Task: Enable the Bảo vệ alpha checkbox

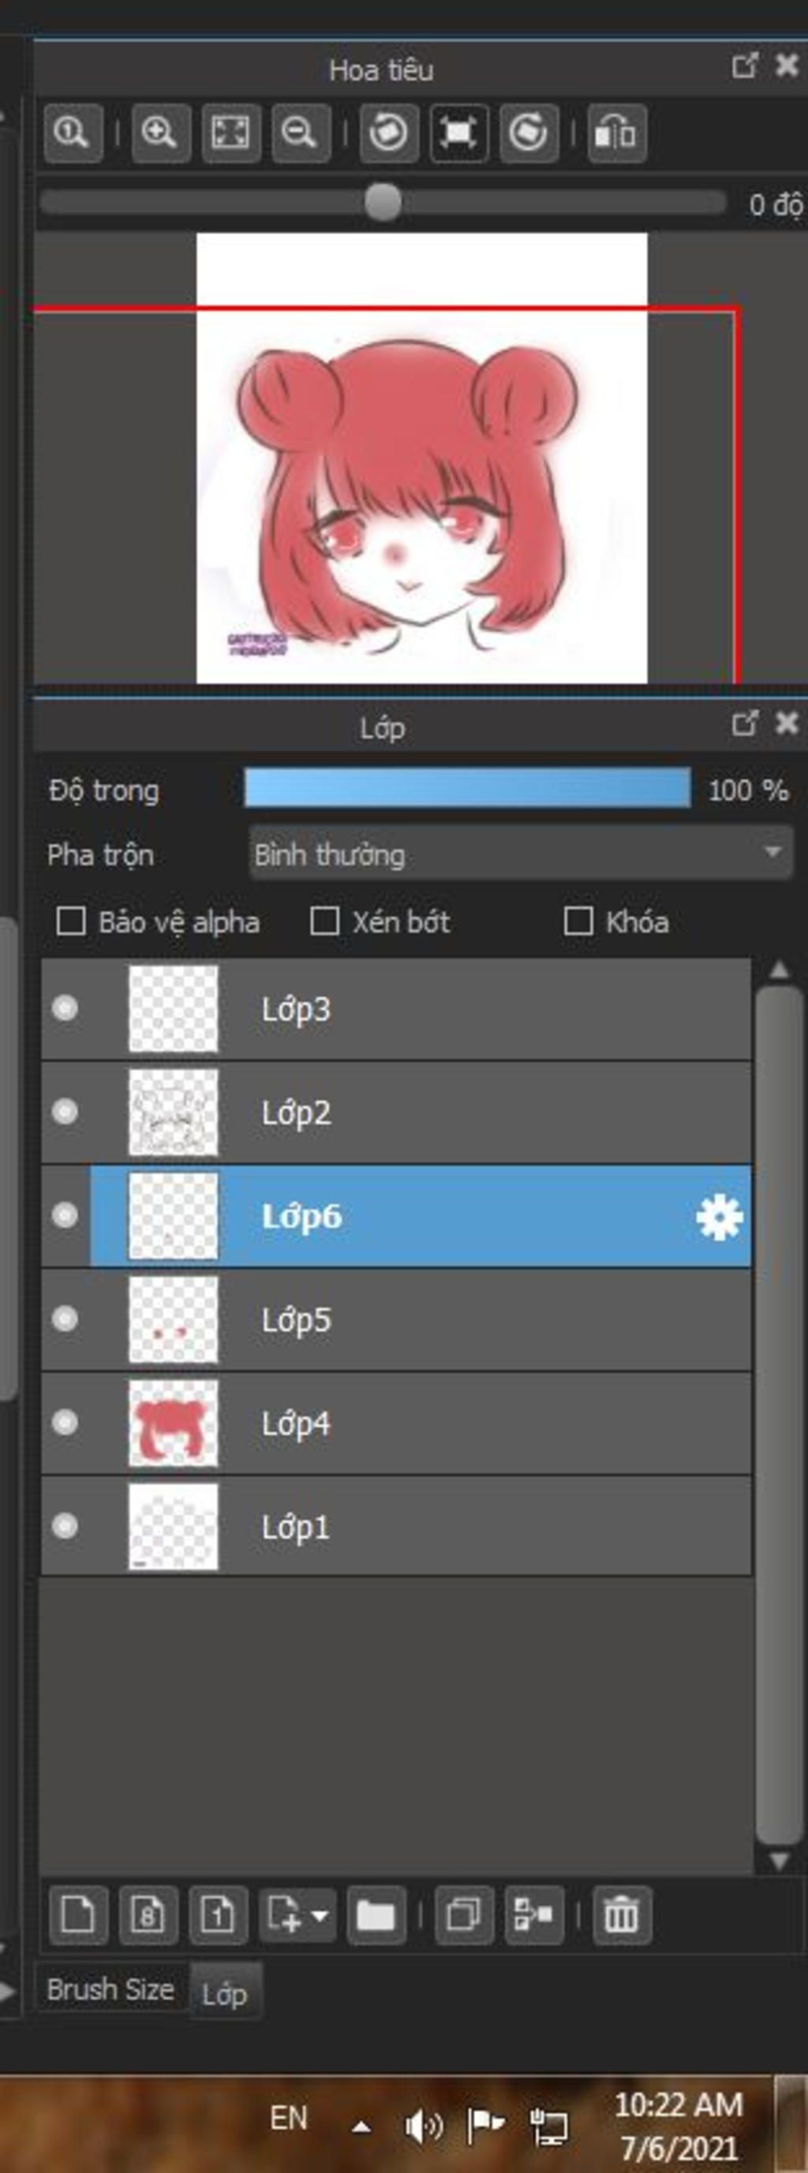Action: tap(71, 921)
